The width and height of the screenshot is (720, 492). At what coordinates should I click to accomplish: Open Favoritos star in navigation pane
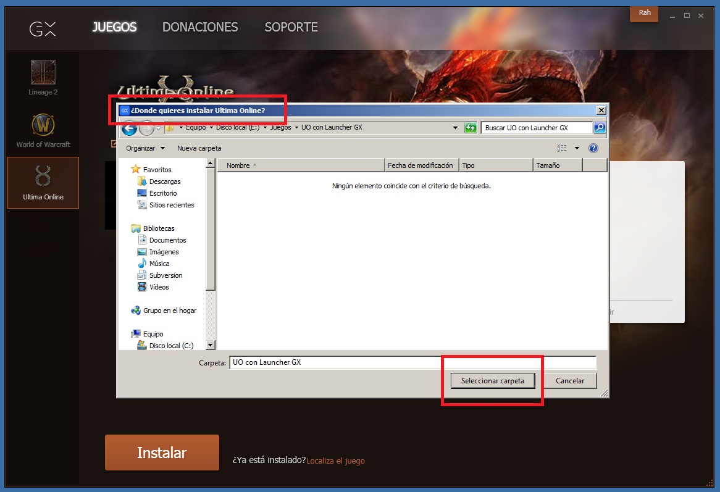point(135,169)
